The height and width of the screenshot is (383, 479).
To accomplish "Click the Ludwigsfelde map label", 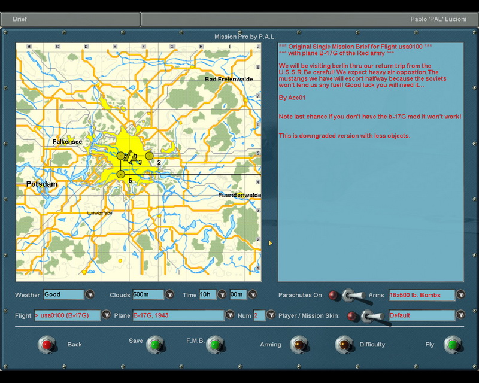I will click(99, 213).
